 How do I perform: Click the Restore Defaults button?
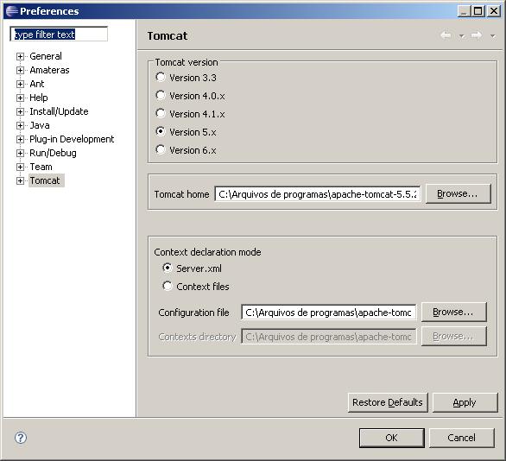tap(388, 402)
